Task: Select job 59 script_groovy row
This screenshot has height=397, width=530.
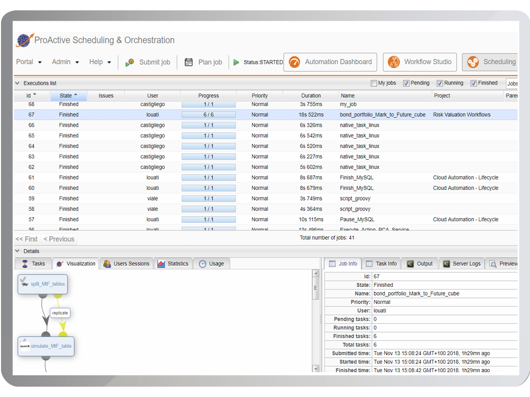Action: tap(266, 198)
